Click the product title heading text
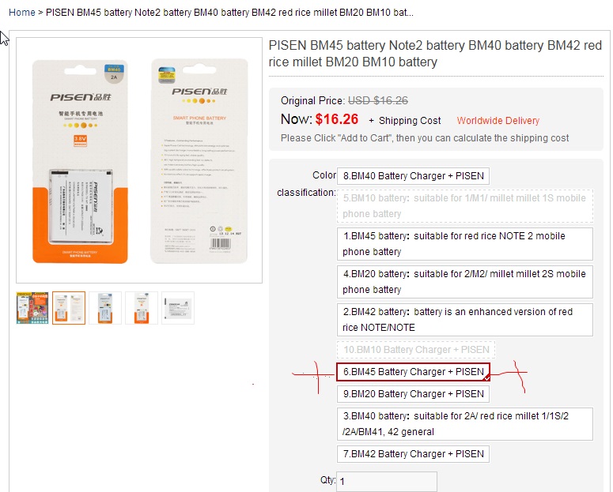 [435, 54]
